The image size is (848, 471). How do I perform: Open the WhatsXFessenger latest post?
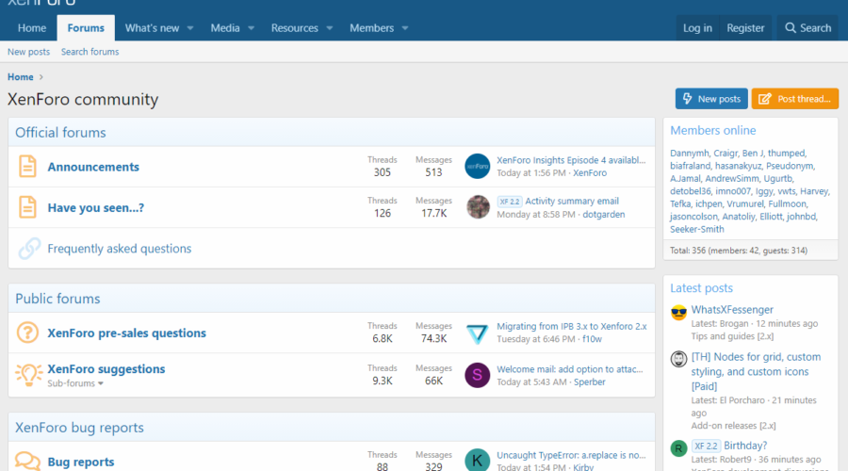[x=732, y=310]
